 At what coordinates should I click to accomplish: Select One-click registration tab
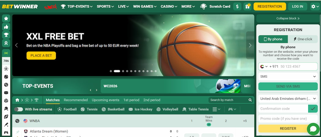point(303,39)
